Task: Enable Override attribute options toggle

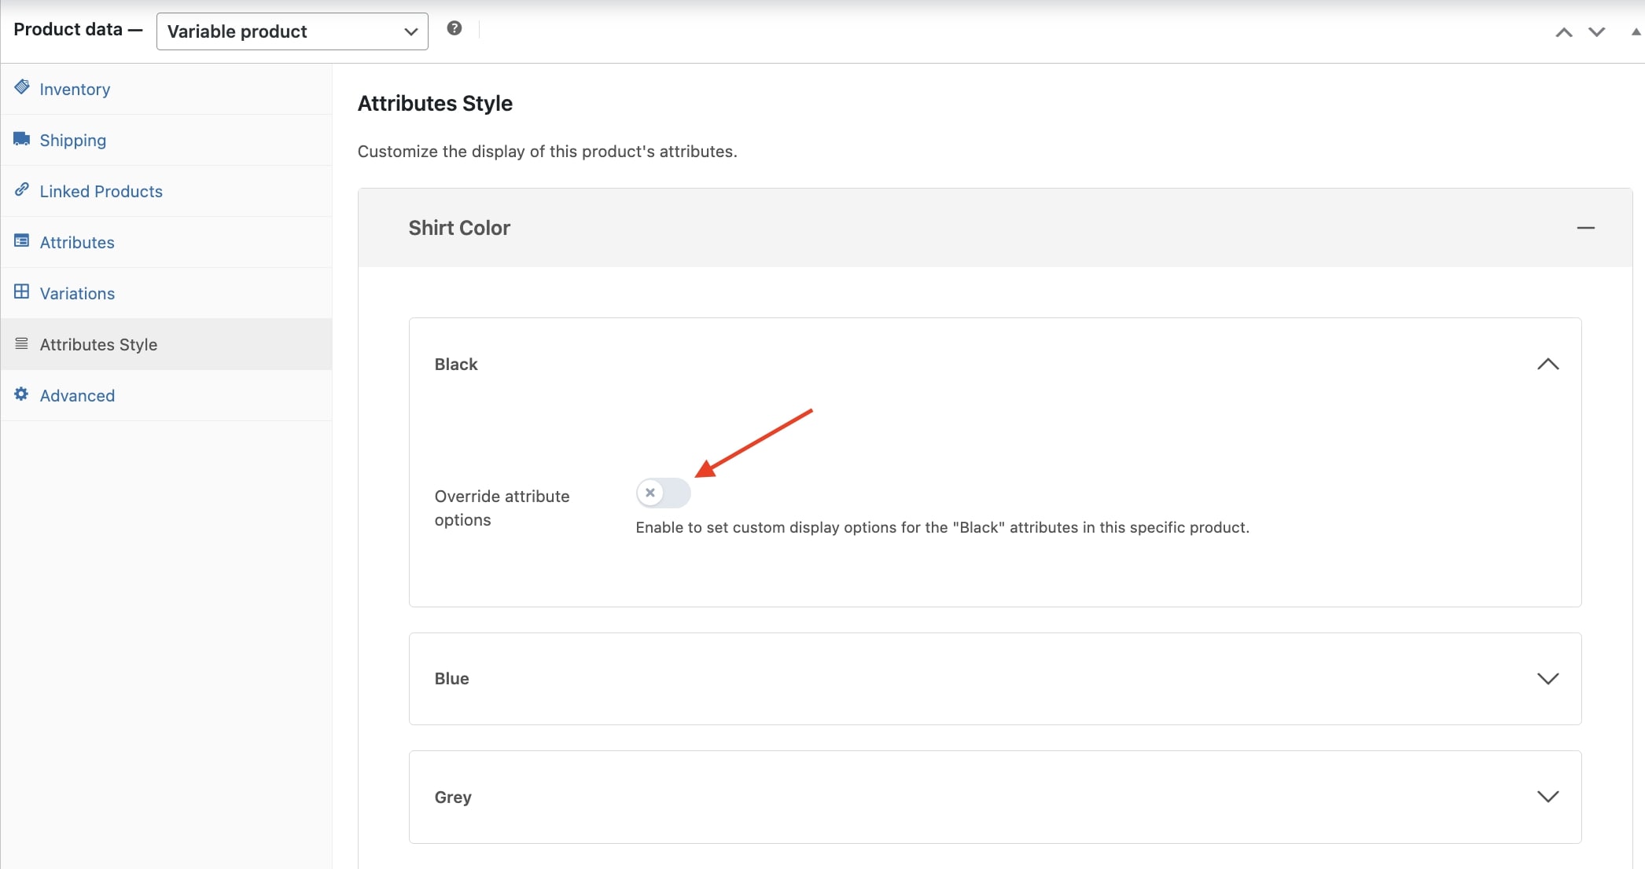Action: point(663,493)
